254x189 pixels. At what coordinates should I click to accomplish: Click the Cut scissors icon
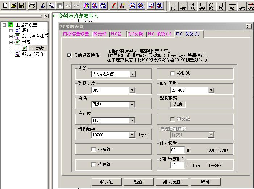(x=43, y=5)
